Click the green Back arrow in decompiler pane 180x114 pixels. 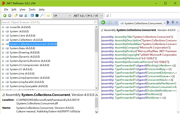coord(103,23)
